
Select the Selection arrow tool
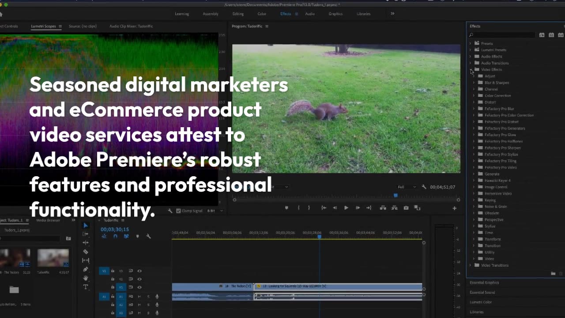[86, 225]
